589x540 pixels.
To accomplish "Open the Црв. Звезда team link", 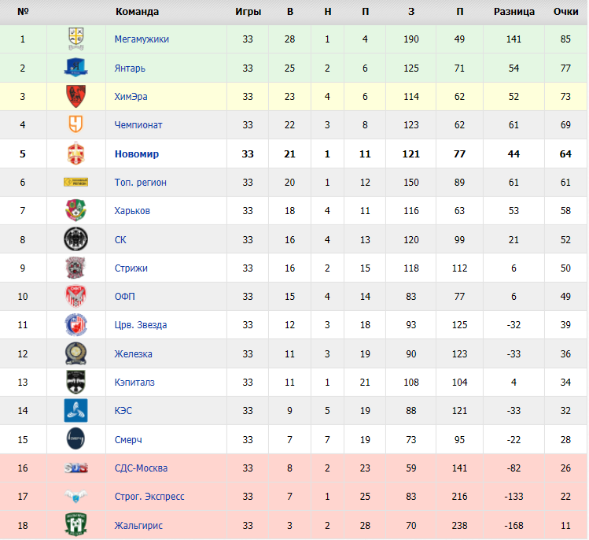I will pyautogui.click(x=141, y=325).
